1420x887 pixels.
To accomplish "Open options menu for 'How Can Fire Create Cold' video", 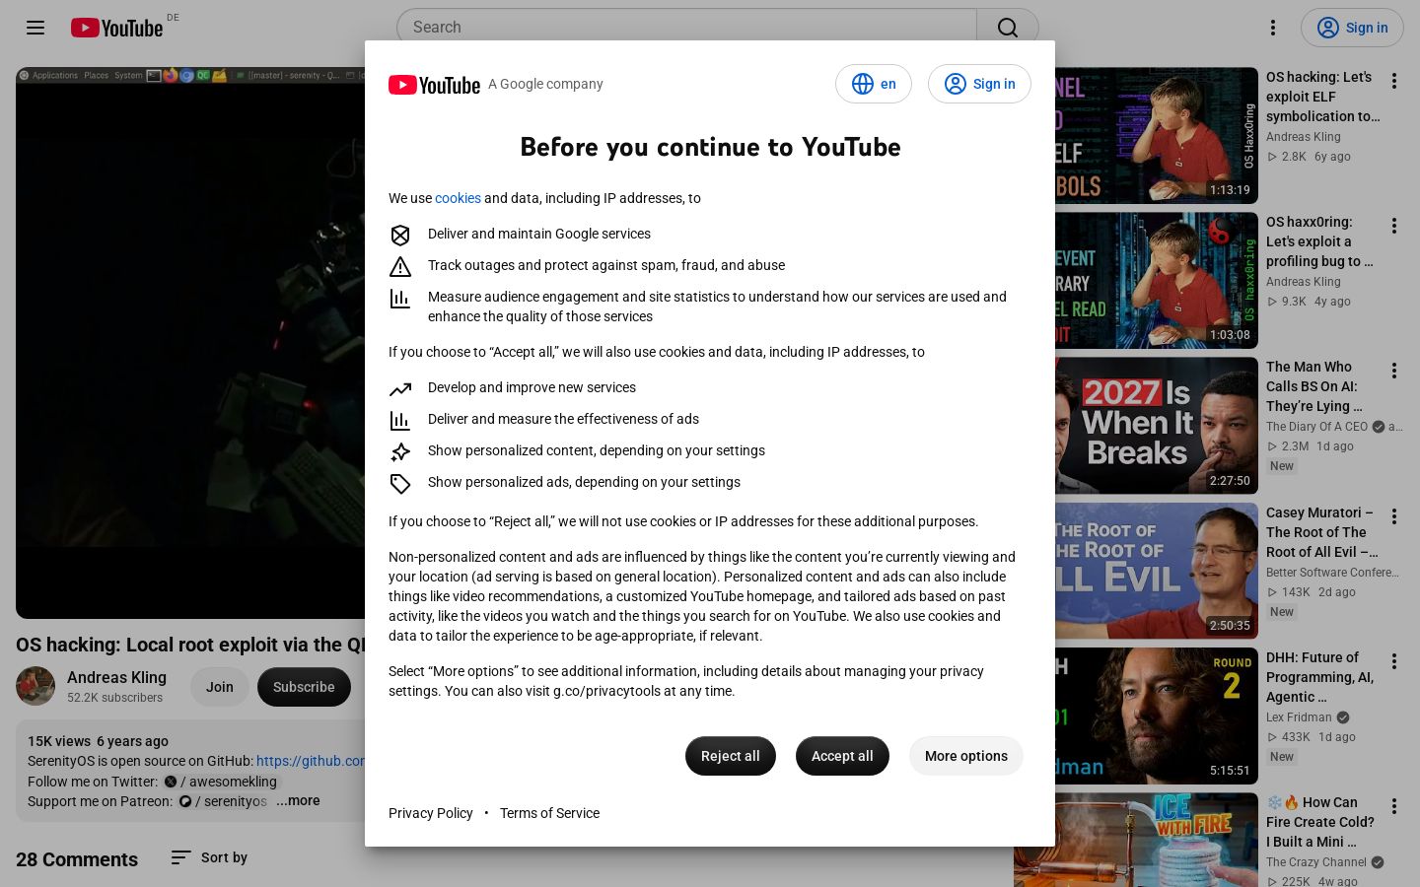I will click(1394, 806).
